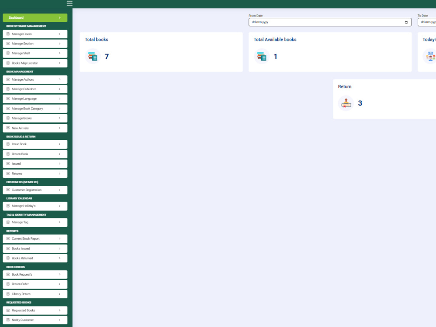Open the Dashboard menu item
Screen dimensions: 436x327
[x=35, y=17]
